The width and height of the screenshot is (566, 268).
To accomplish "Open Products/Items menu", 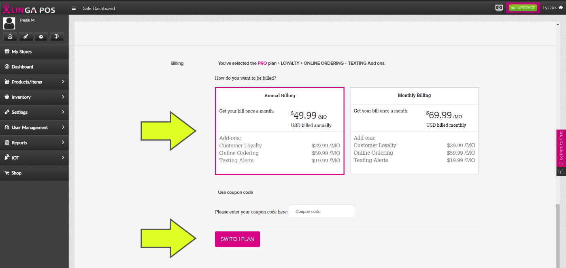I will point(34,82).
